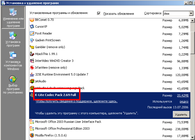This screenshot has height=140, width=195.
Task: Select BitComet 0.70 in the list
Action: tap(110, 20)
